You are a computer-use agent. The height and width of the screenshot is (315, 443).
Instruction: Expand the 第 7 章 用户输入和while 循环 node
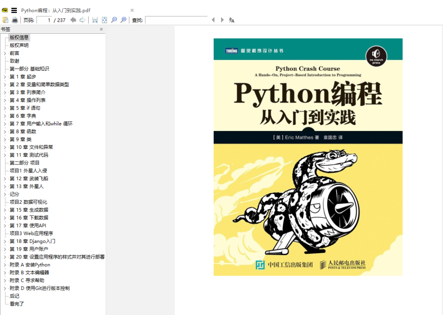point(5,124)
